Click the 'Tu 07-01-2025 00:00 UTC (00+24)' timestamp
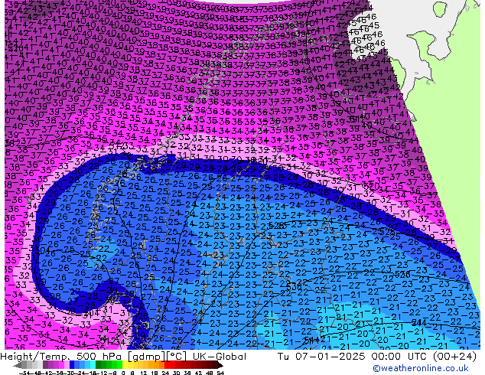The height and width of the screenshot is (375, 485). pos(376,357)
